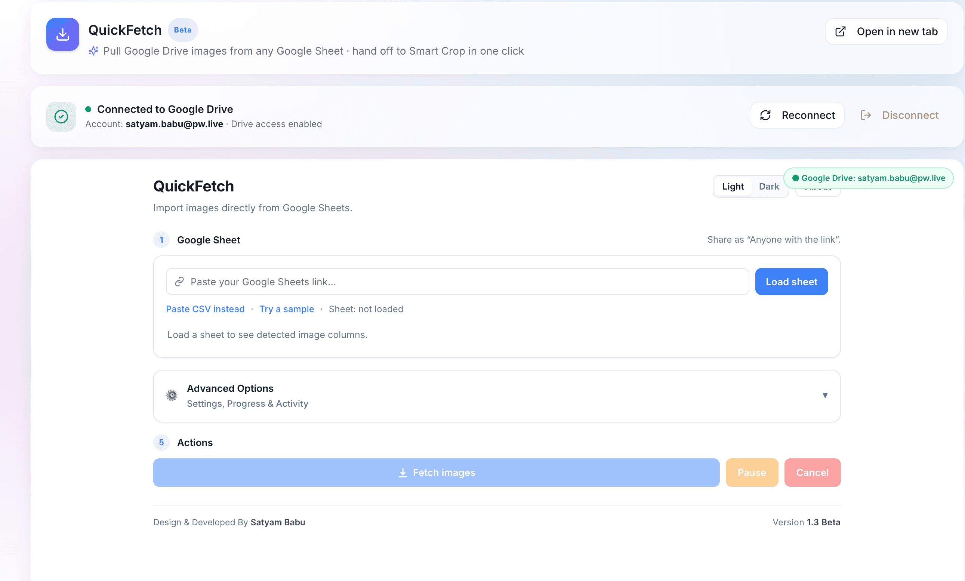This screenshot has width=965, height=581.
Task: Click the Beta badge next to QuickFetch
Action: [x=183, y=30]
